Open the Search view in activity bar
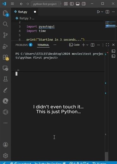The image size is (117, 164). click(x=5, y=24)
